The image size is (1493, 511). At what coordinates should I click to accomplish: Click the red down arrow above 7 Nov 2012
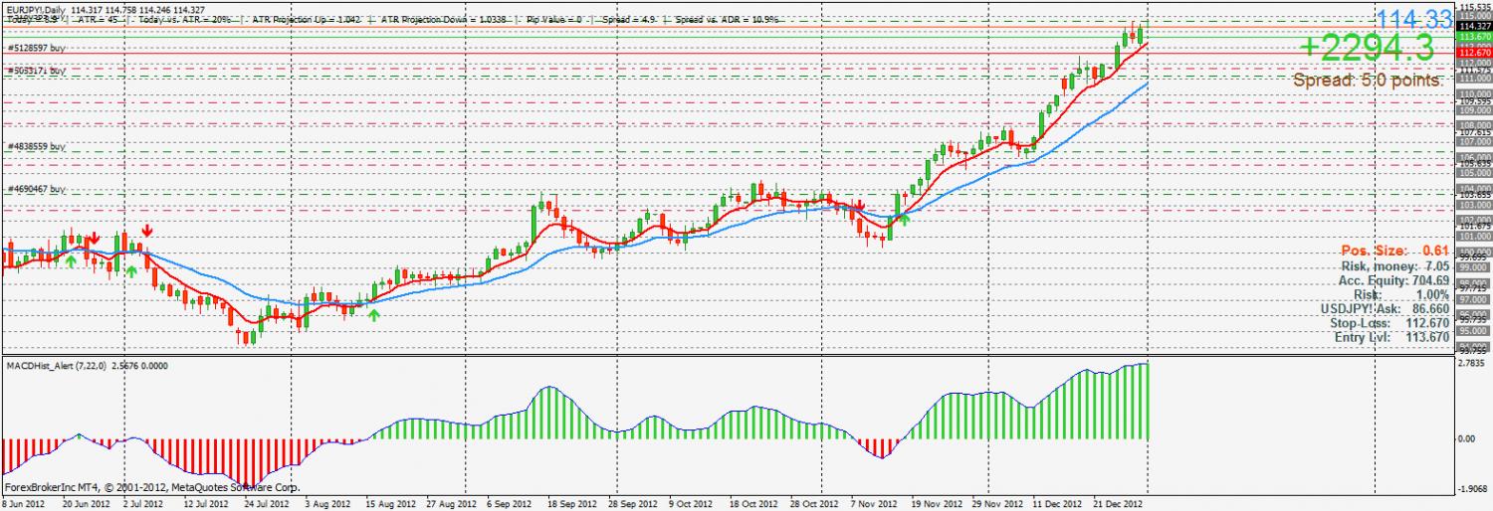click(859, 204)
